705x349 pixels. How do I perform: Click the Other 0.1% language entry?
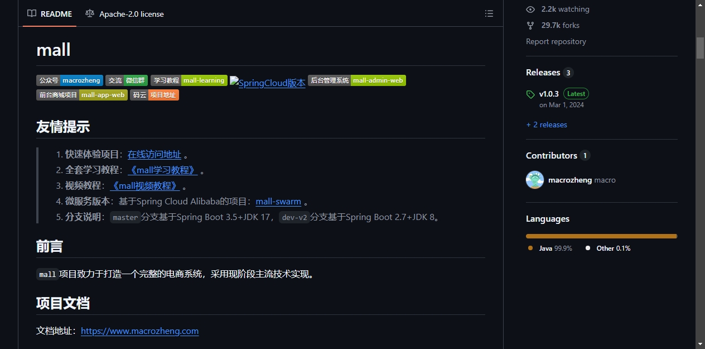(x=608, y=248)
